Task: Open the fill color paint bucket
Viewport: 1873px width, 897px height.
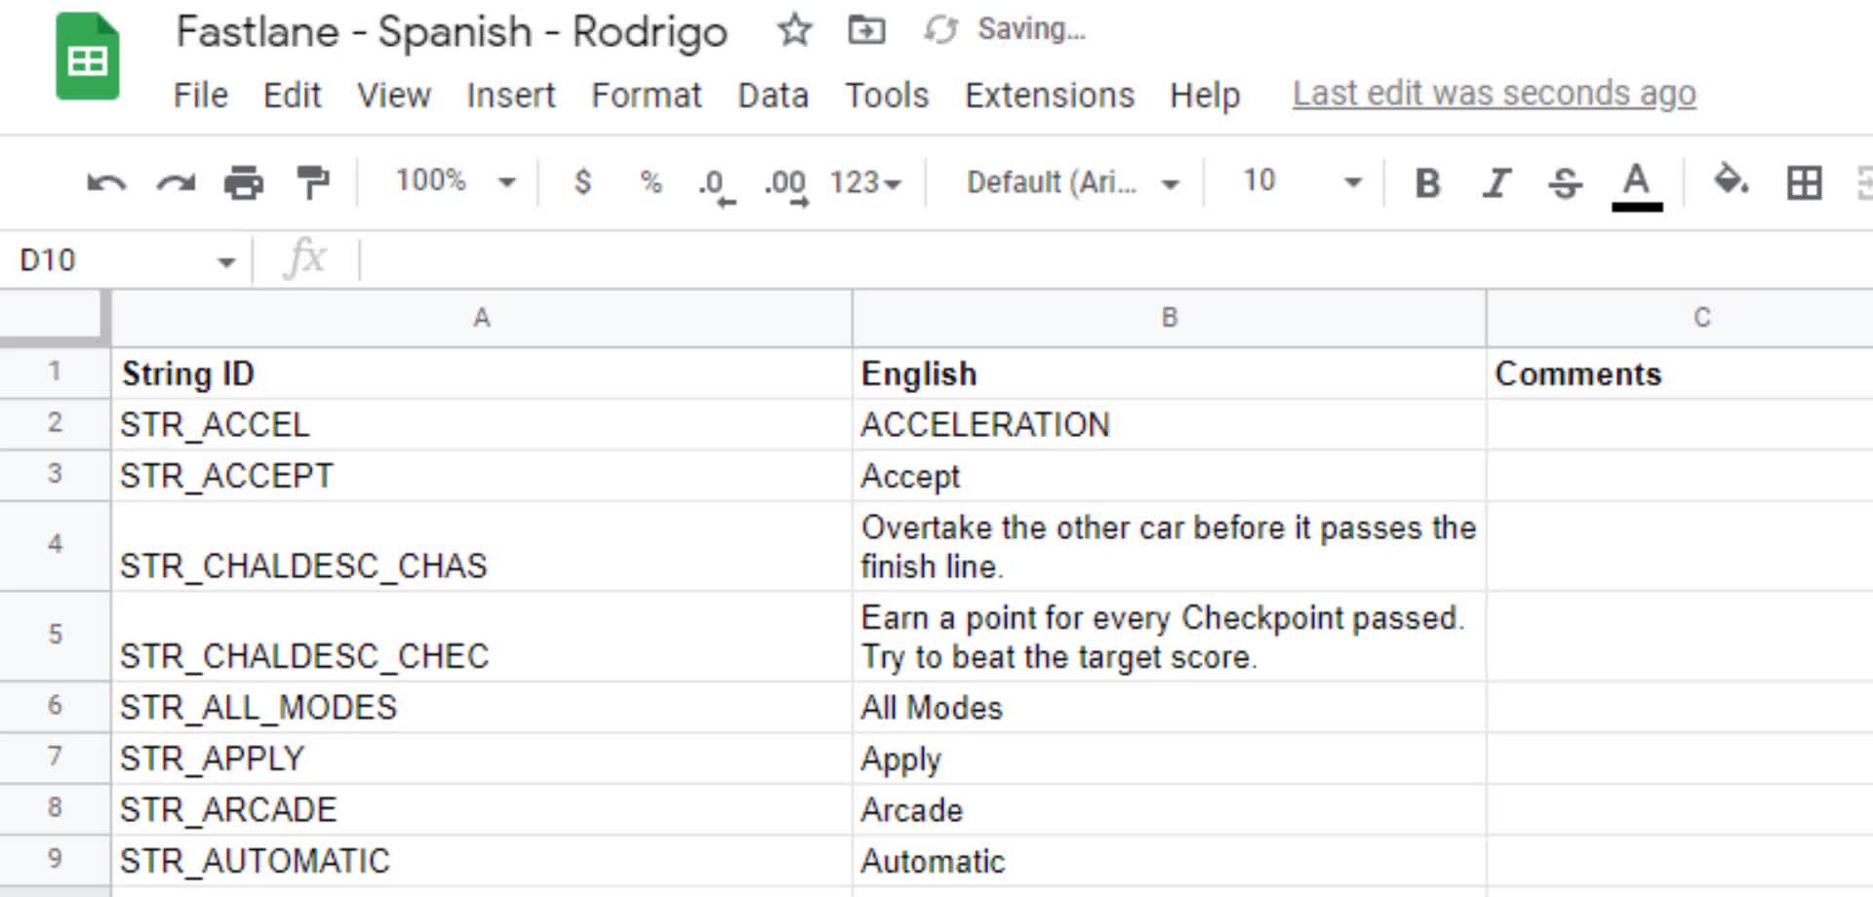Action: 1731,180
